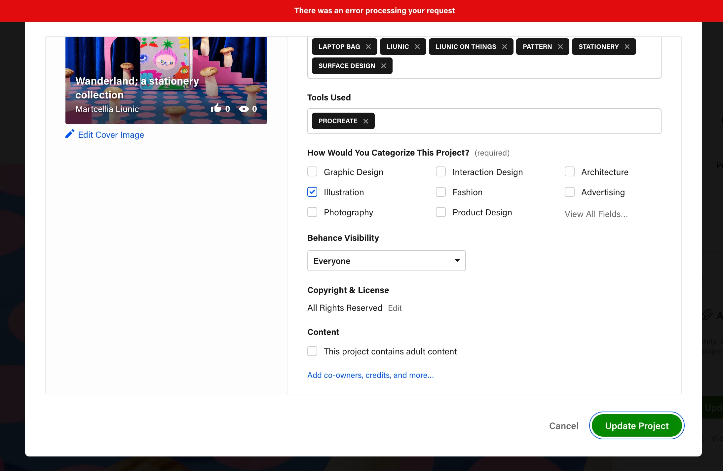Screen dimensions: 723x471
Task: Uncheck the Illustration category
Action: point(312,192)
